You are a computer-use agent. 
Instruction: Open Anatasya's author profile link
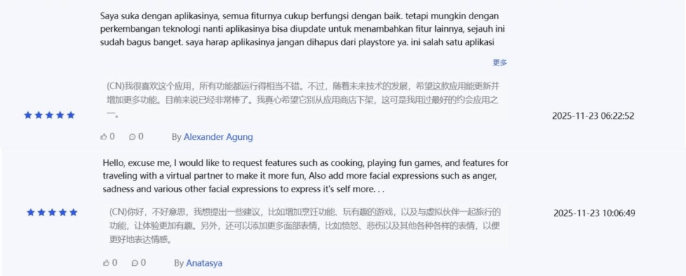[204, 263]
